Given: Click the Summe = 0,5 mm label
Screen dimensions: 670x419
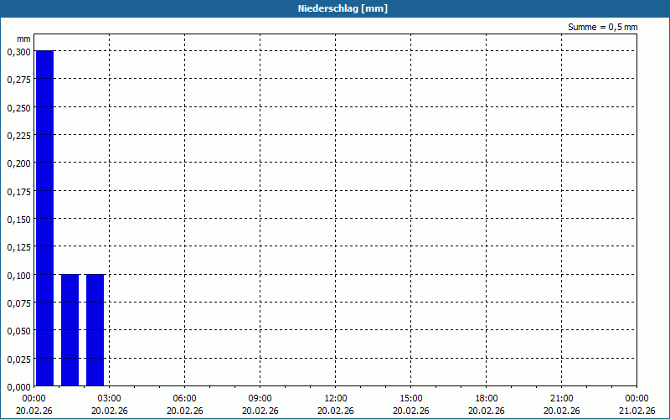Looking at the screenshot, I should 602,27.
